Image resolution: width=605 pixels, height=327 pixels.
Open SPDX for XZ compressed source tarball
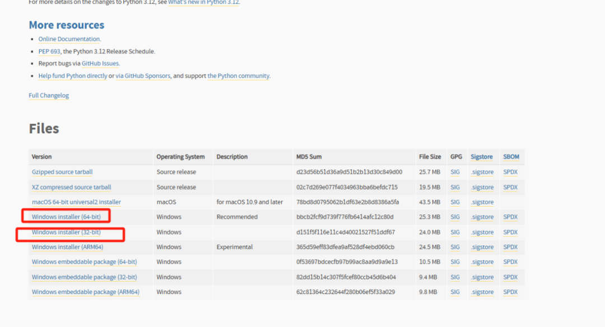510,187
